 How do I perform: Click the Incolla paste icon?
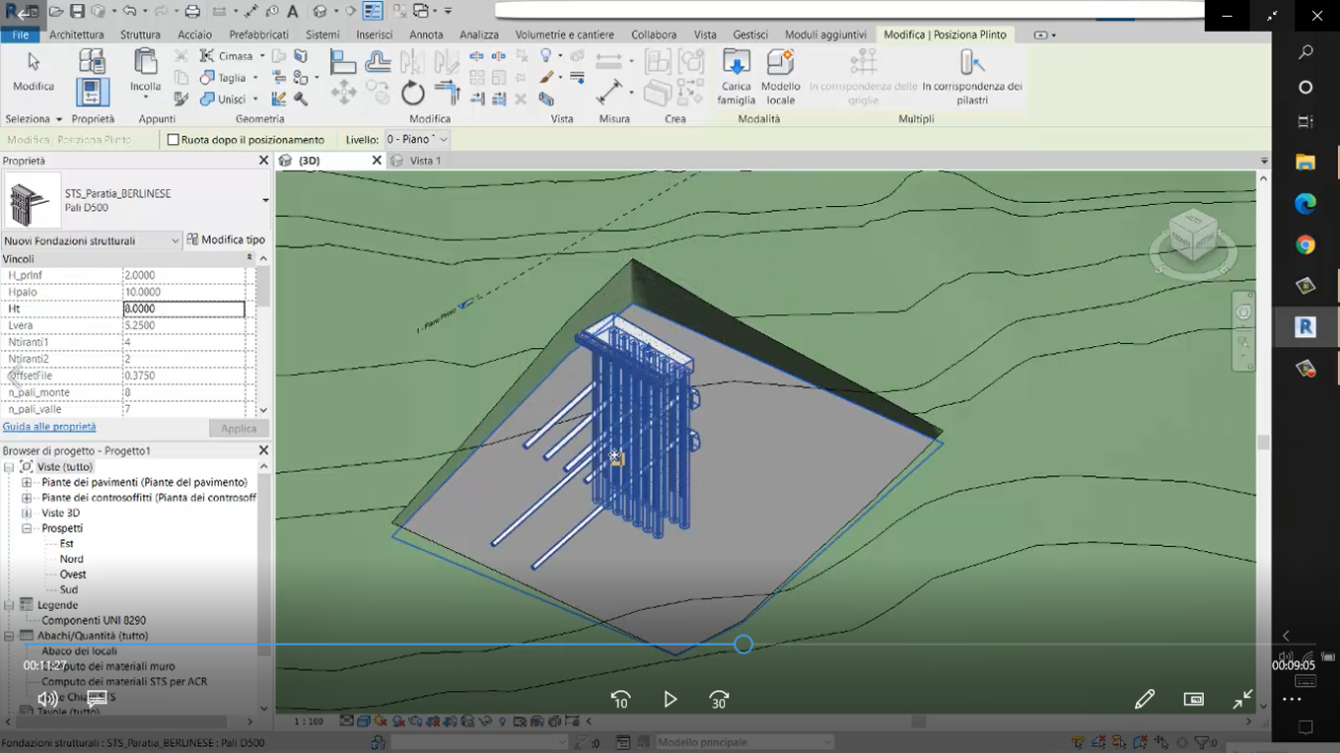pyautogui.click(x=145, y=64)
